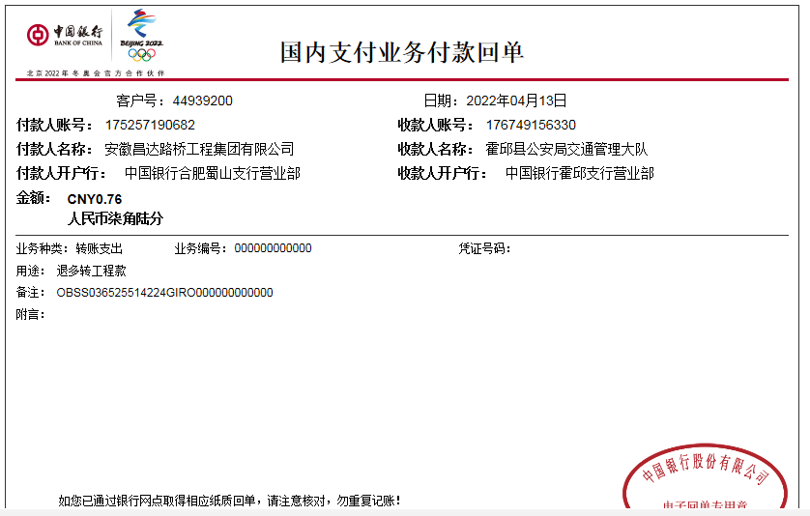Click business type 转账支出
The width and height of the screenshot is (810, 516).
[100, 248]
